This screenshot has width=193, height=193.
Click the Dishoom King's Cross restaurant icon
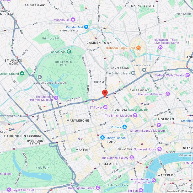point(138,48)
